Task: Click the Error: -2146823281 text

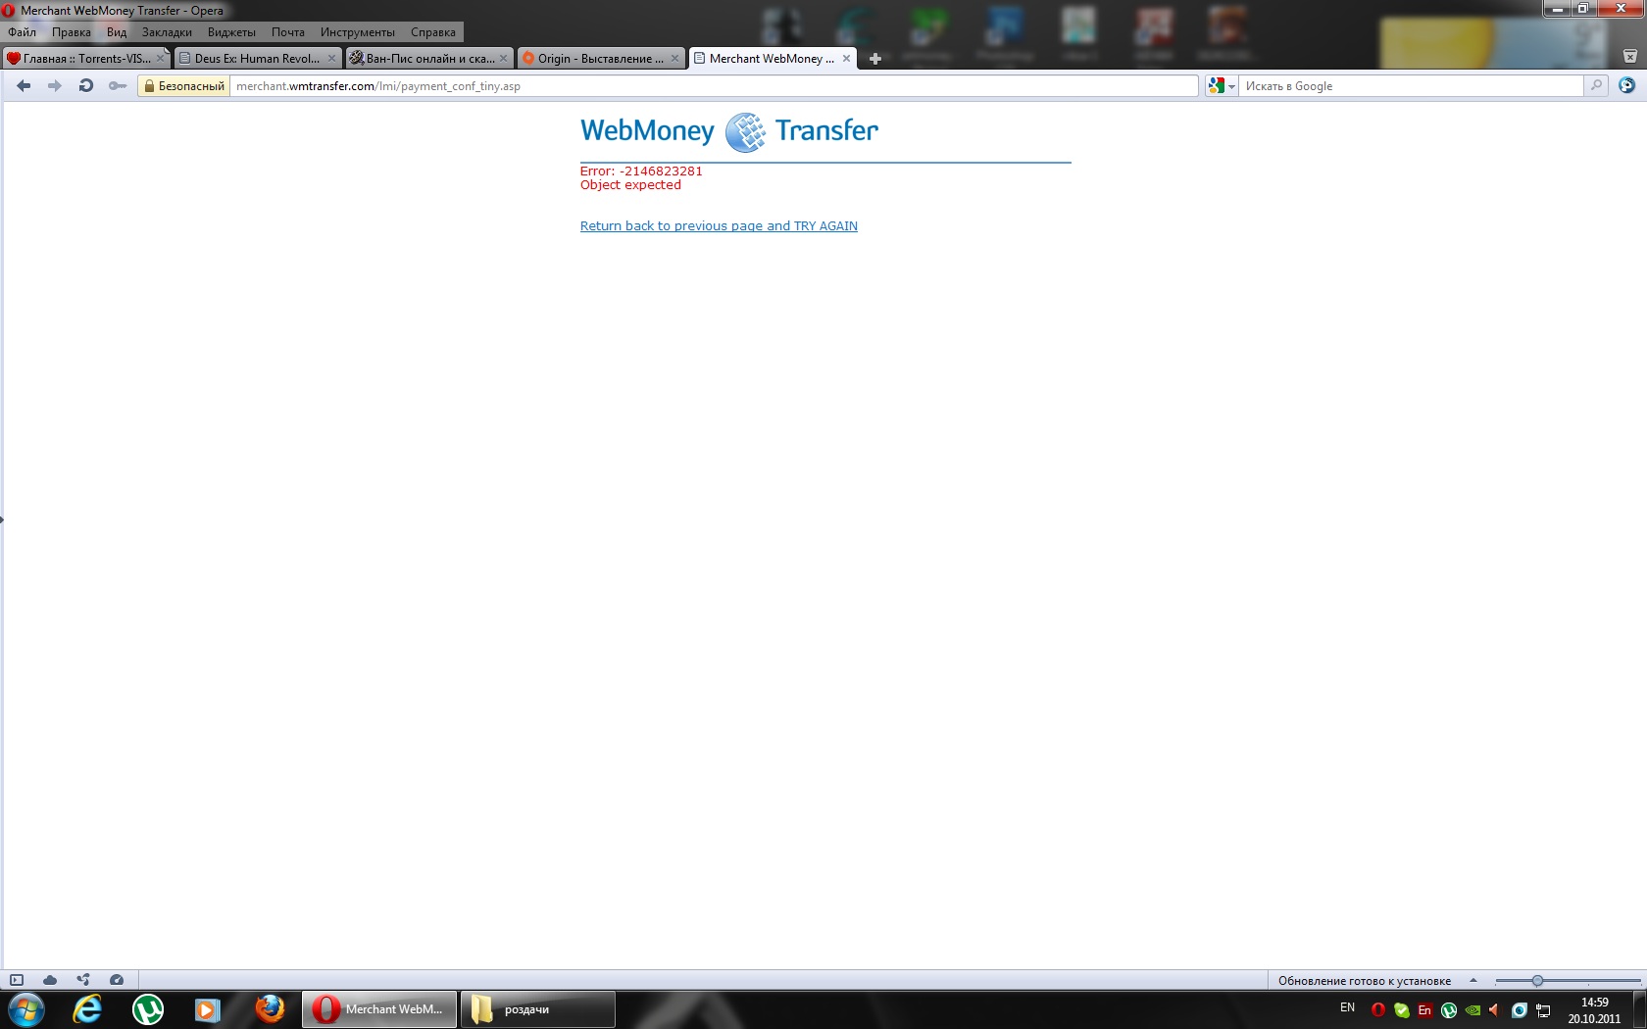Action: pos(641,171)
